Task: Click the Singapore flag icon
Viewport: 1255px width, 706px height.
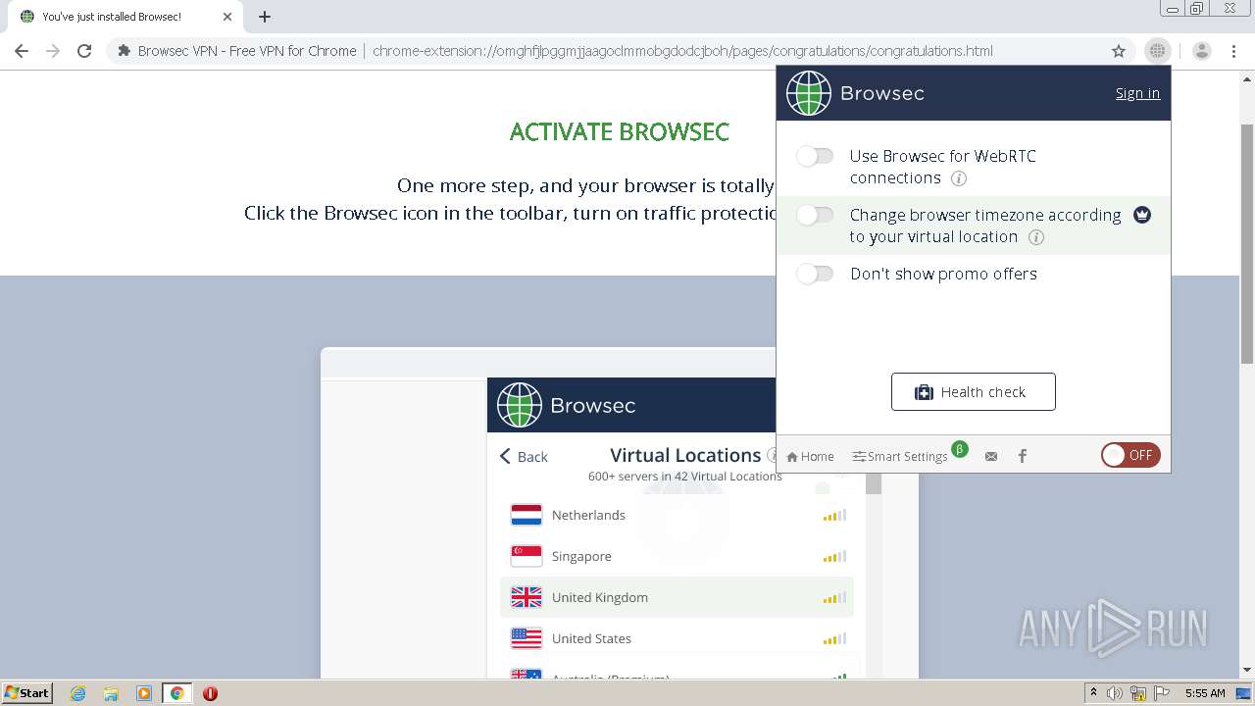Action: (x=527, y=556)
